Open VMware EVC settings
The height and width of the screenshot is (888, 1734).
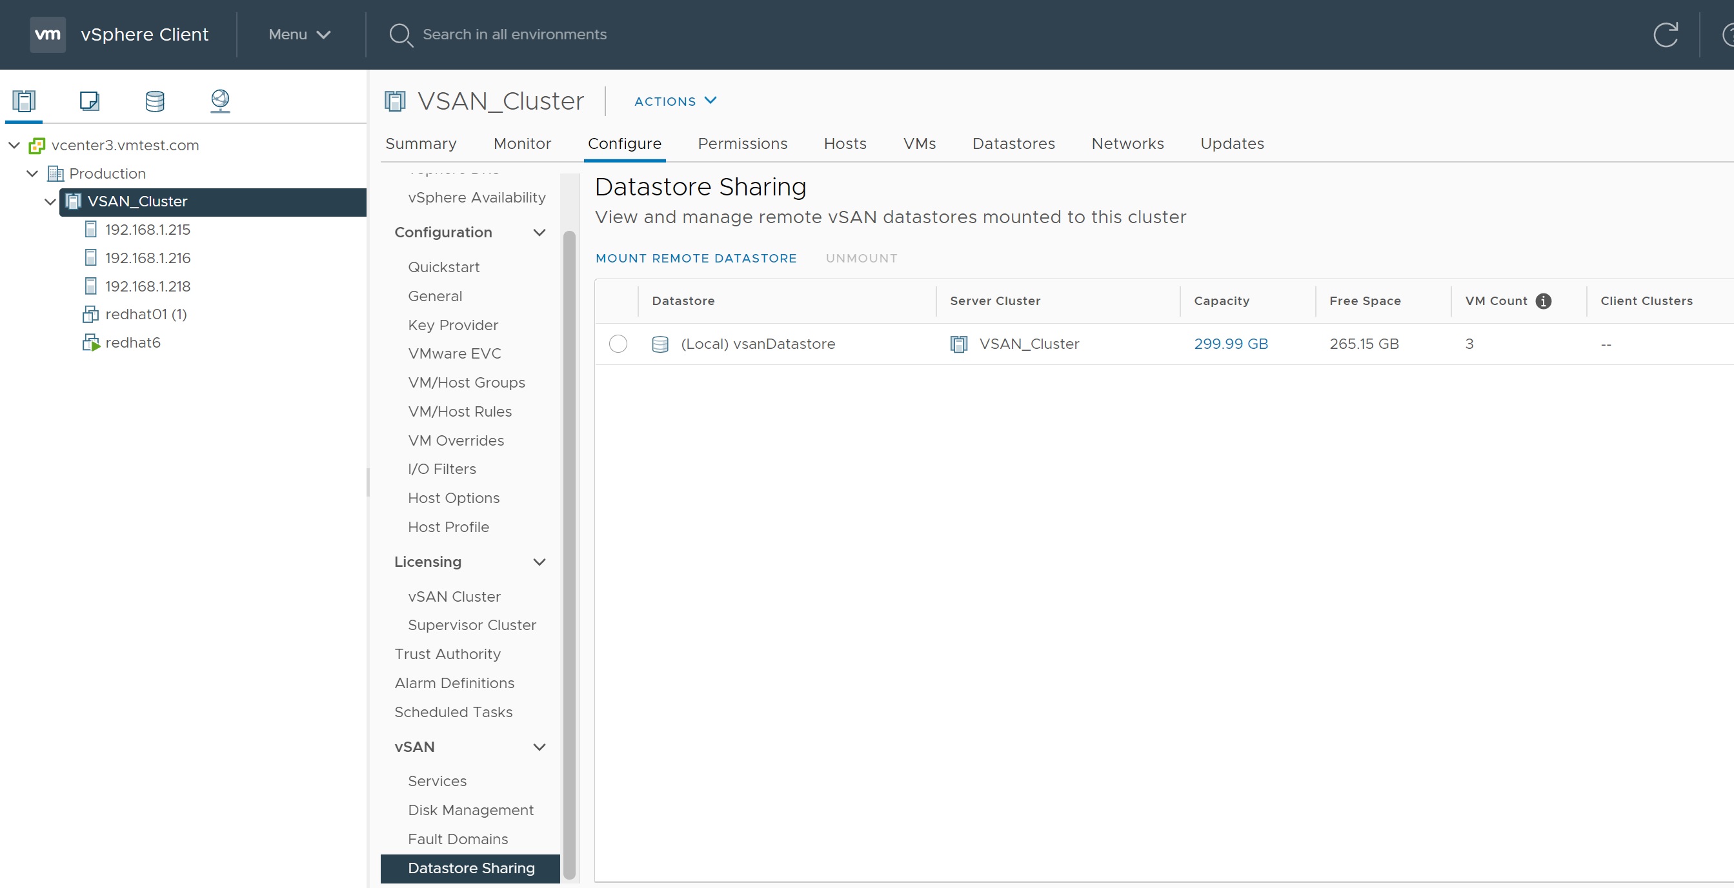click(x=454, y=353)
